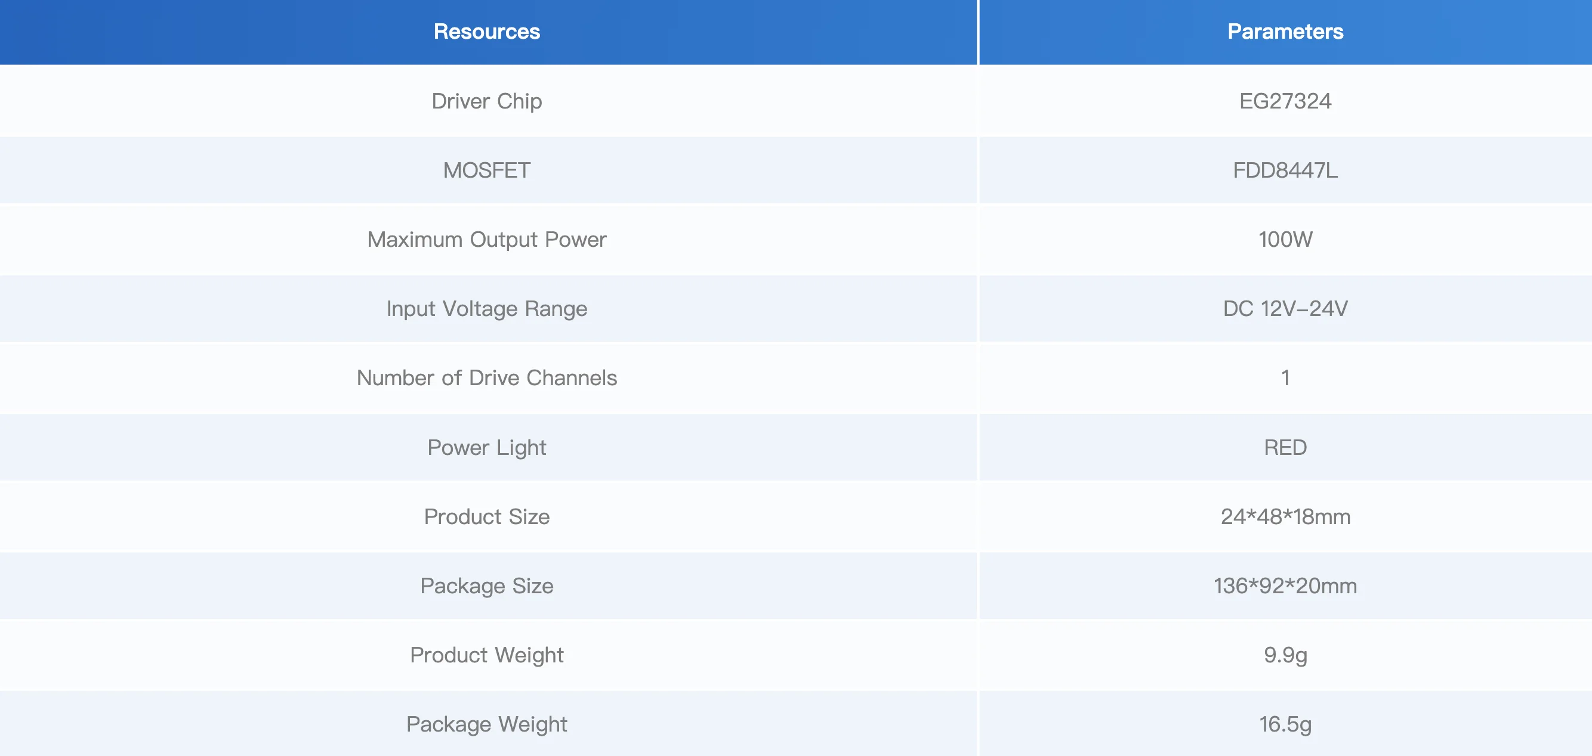Click the Product Size label
This screenshot has width=1592, height=756.
tap(486, 517)
